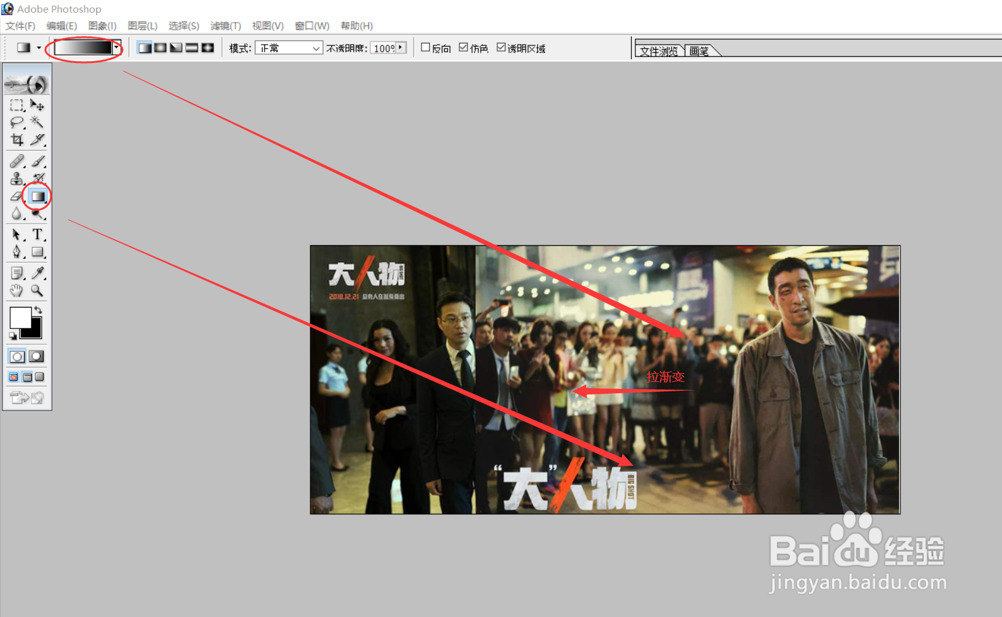Open the 视图(V) menu
The height and width of the screenshot is (617, 1002).
pyautogui.click(x=268, y=26)
